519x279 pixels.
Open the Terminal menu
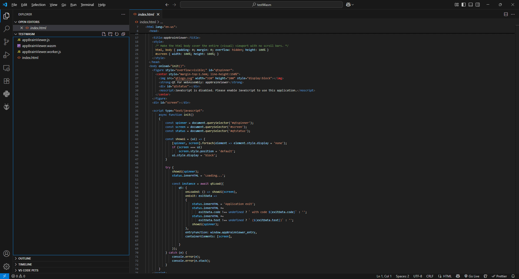(x=87, y=5)
